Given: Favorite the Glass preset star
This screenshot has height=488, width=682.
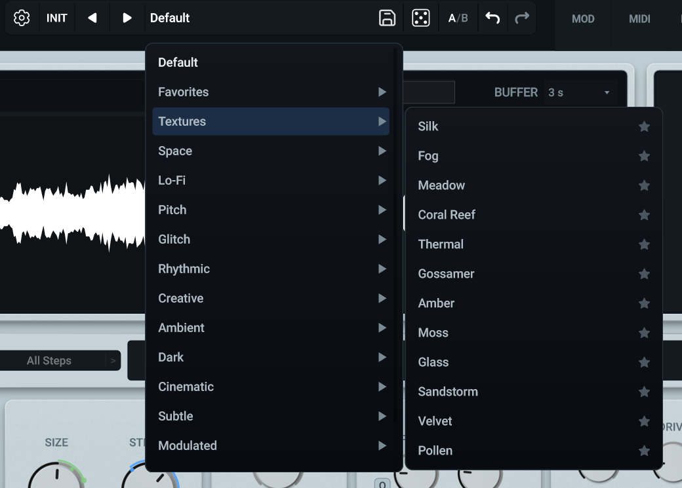Looking at the screenshot, I should coord(644,362).
